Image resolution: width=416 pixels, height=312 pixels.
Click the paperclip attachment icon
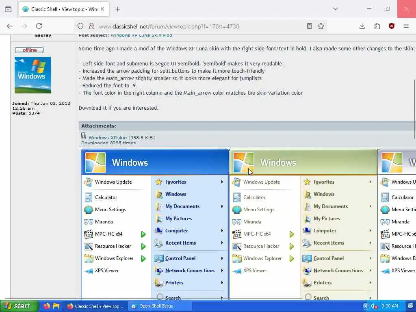(84, 136)
